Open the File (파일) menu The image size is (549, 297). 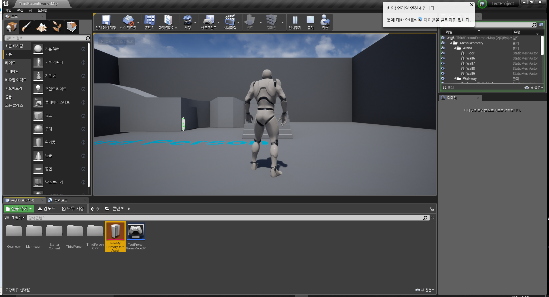[8, 10]
